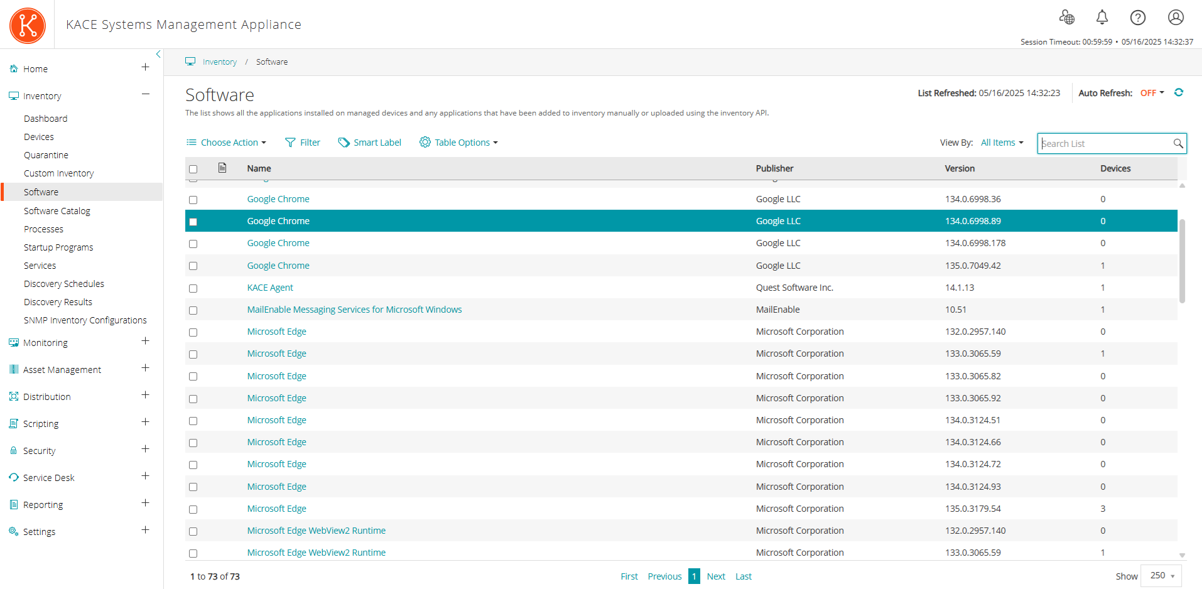The width and height of the screenshot is (1202, 589).
Task: Click the scrollbar up arrow
Action: coord(1182,186)
